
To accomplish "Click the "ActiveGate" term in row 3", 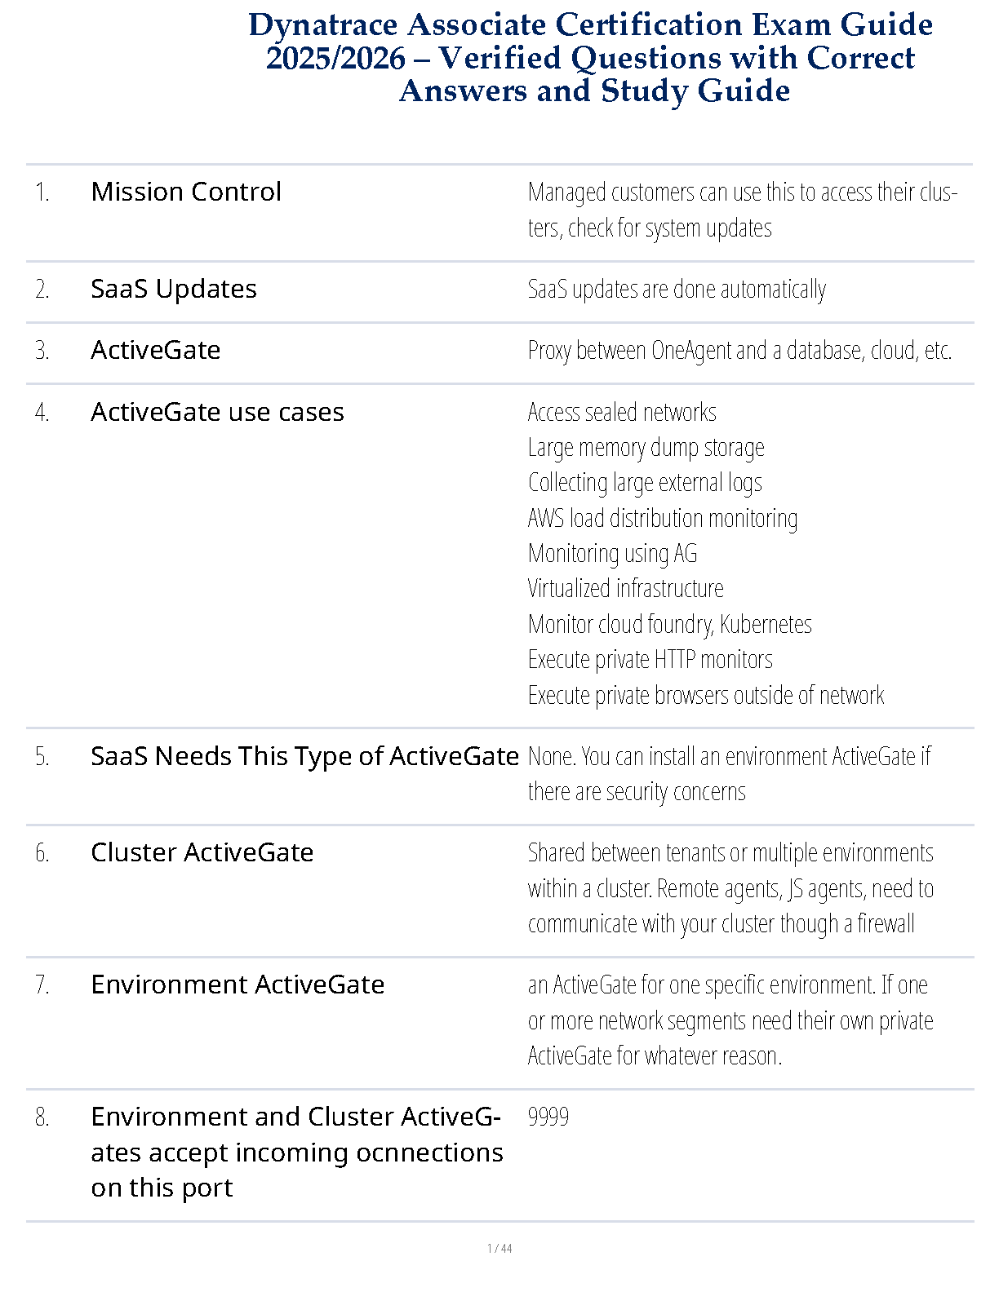I will pos(156,350).
